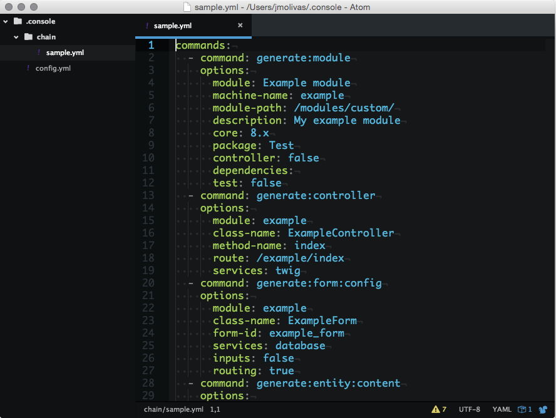Click 'true' after routing key
556x418 pixels.
(282, 371)
